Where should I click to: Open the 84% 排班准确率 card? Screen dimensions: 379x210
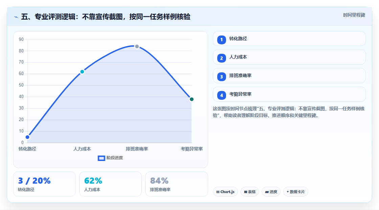pyautogui.click(x=176, y=184)
